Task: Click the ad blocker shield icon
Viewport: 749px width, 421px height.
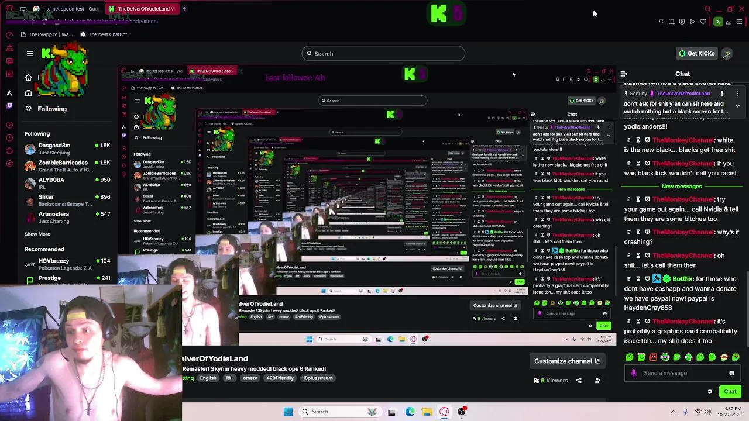Action: pyautogui.click(x=682, y=22)
